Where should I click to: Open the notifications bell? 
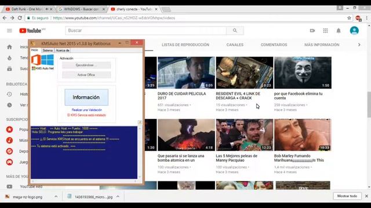(x=339, y=31)
